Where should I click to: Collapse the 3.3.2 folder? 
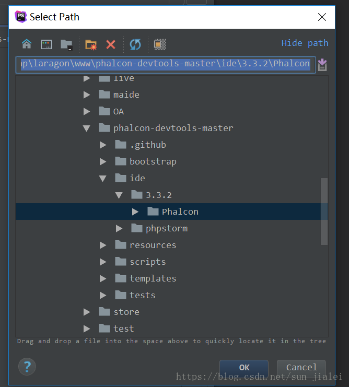coord(119,195)
